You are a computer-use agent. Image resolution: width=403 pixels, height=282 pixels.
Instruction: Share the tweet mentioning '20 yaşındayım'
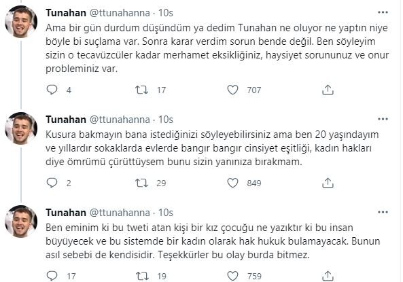[x=328, y=183]
